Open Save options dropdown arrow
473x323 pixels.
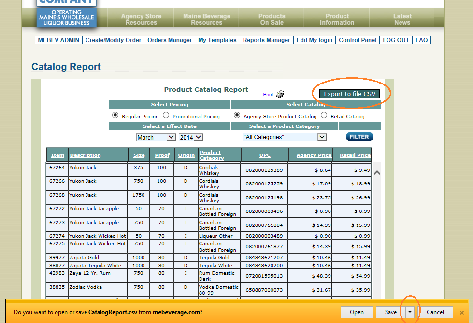click(410, 312)
